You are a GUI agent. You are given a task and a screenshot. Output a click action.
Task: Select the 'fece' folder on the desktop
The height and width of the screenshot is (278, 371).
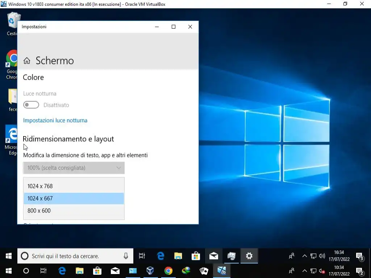13,100
